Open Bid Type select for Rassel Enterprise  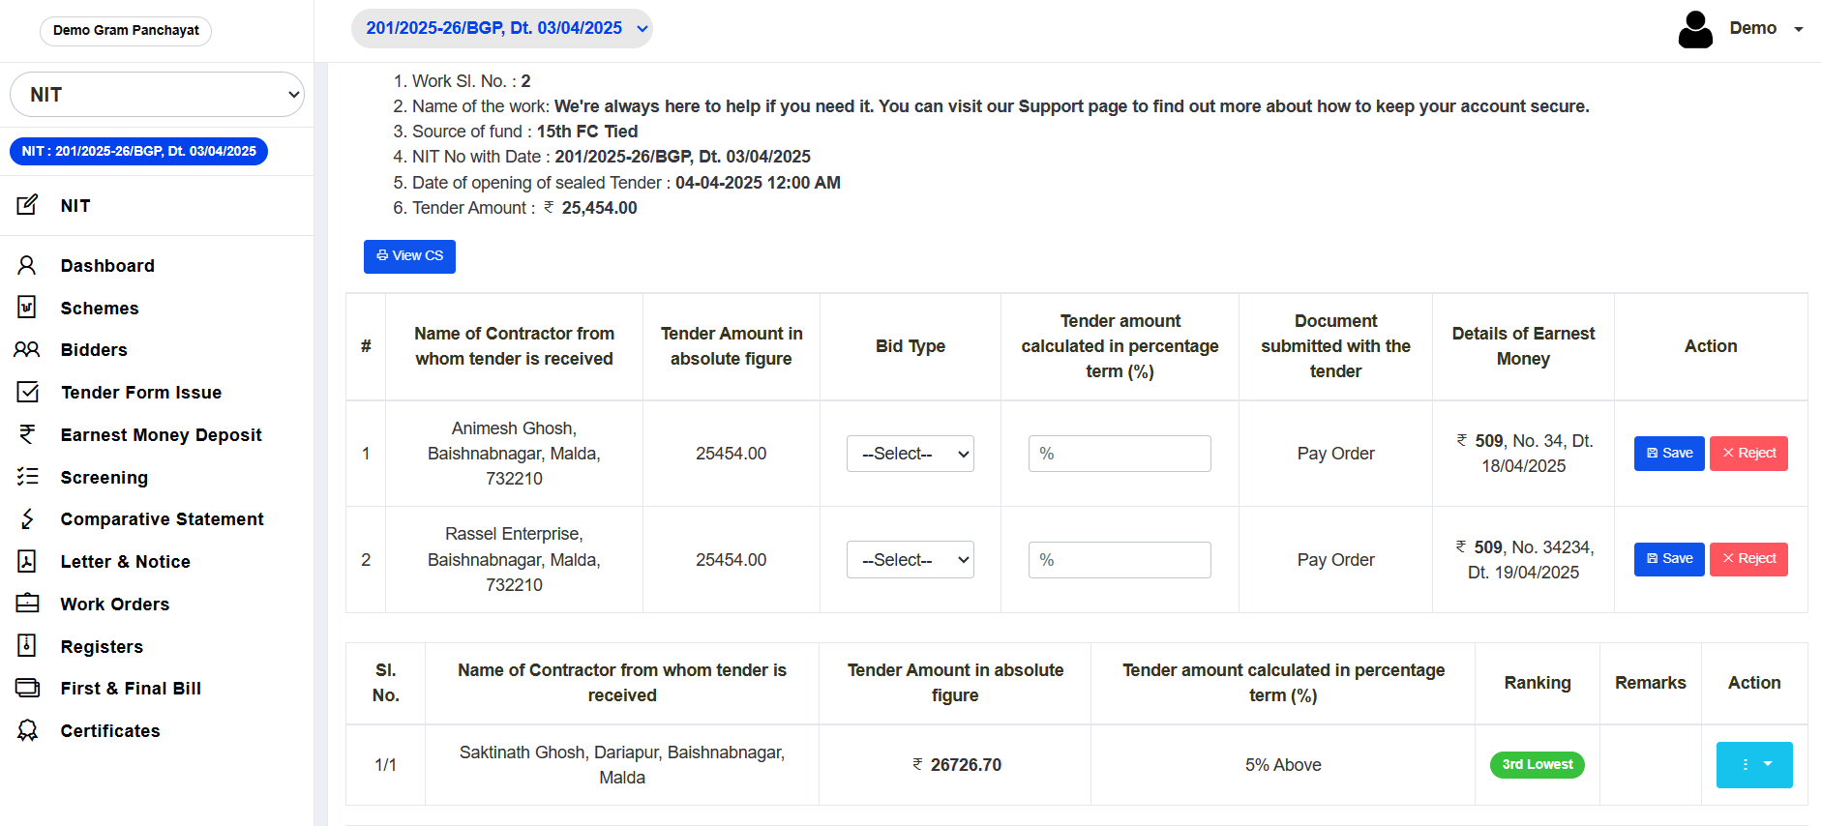click(910, 560)
